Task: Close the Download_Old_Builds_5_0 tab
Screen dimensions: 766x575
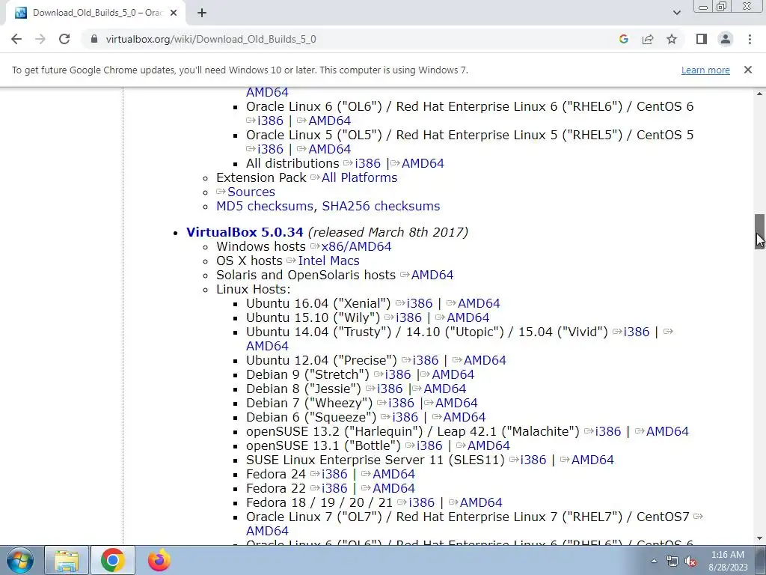Action: coord(174,13)
